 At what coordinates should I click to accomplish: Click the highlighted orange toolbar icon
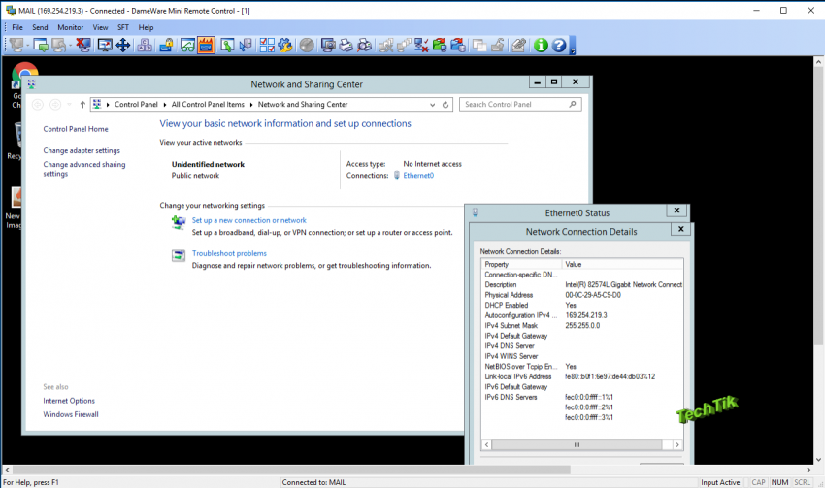[x=206, y=46]
